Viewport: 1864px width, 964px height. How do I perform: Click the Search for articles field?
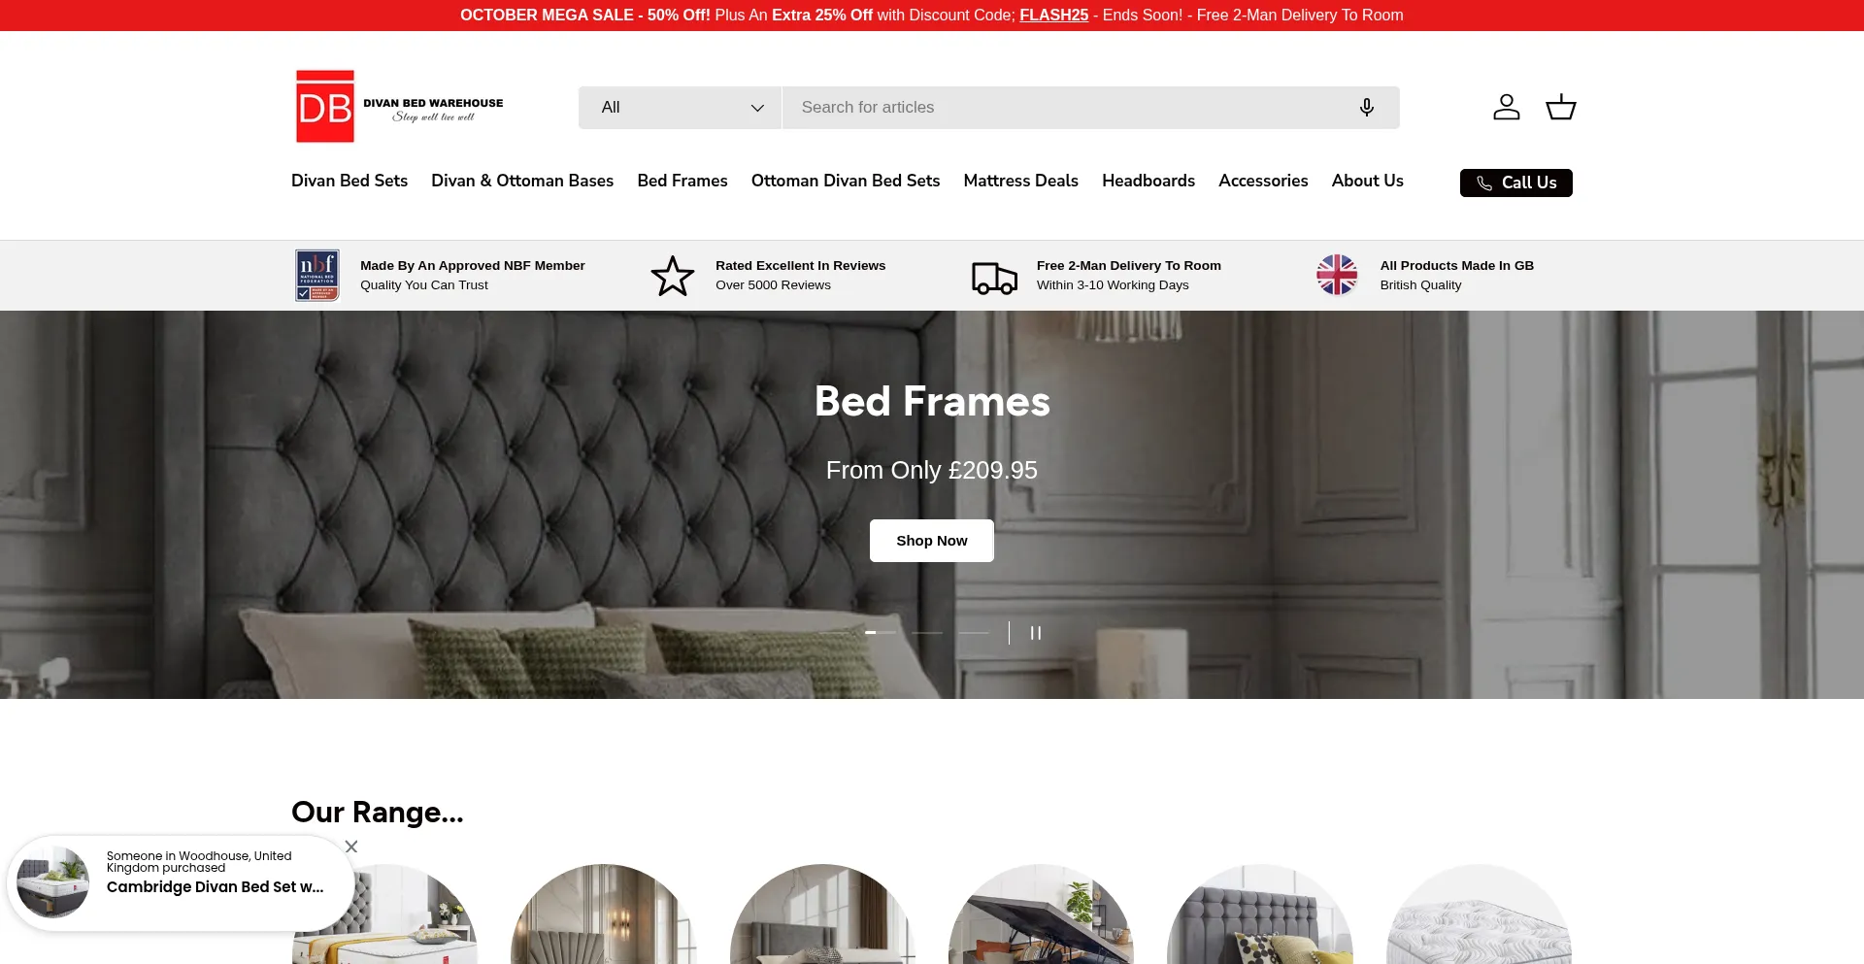[x=1068, y=108]
